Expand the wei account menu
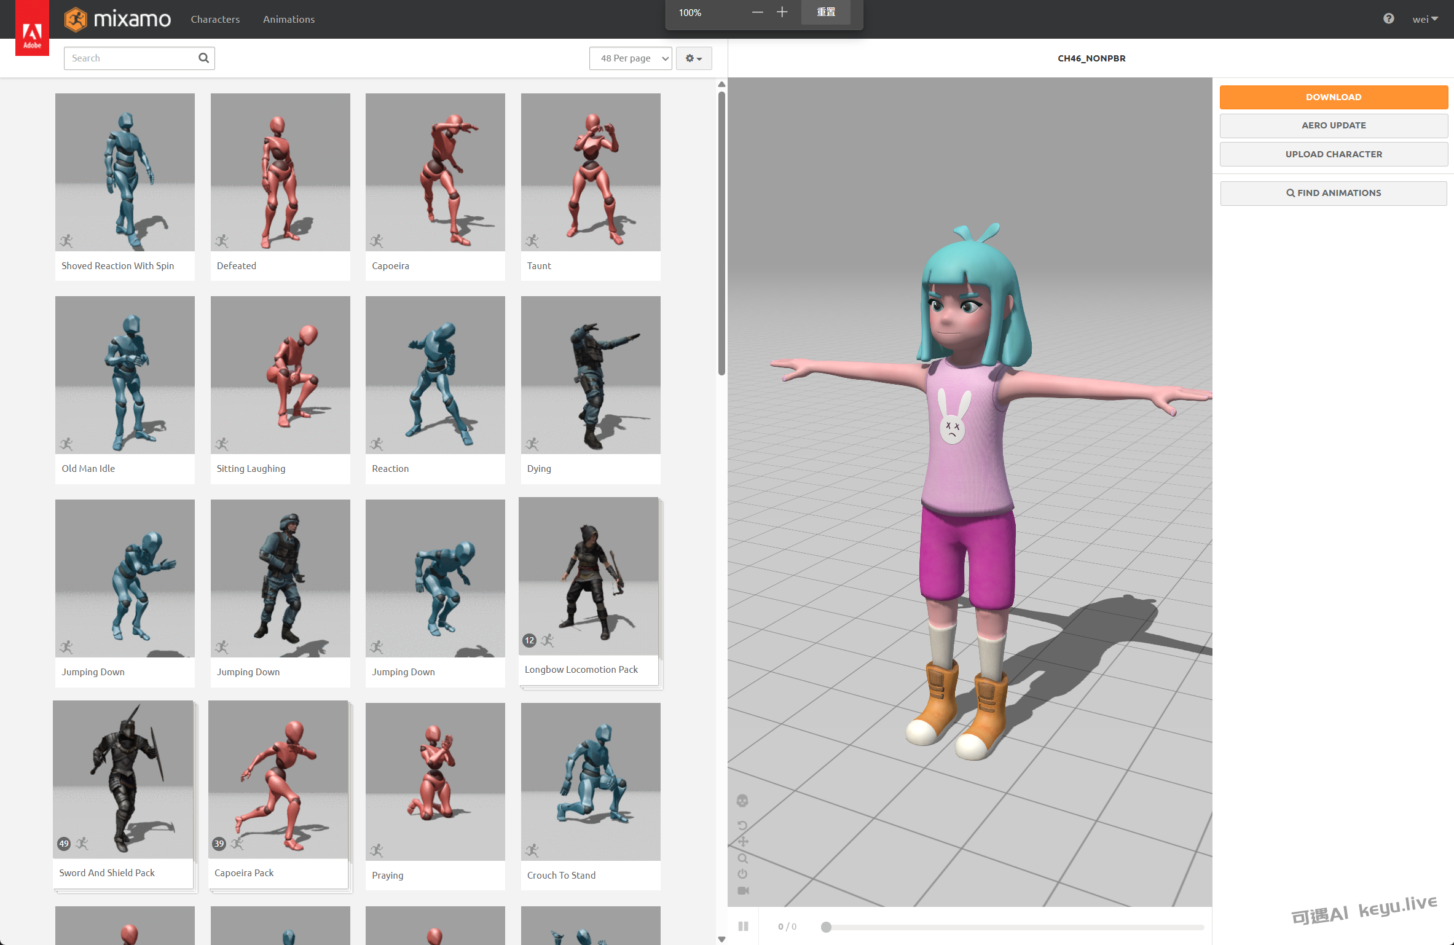1454x945 pixels. (x=1425, y=19)
